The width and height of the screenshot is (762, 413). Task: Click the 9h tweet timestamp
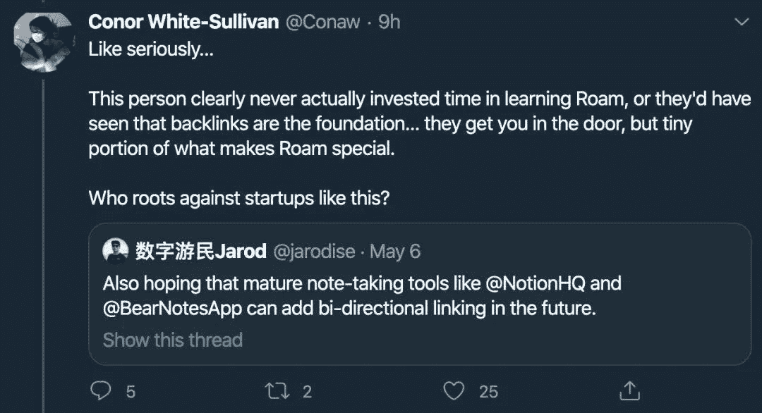[x=389, y=22]
